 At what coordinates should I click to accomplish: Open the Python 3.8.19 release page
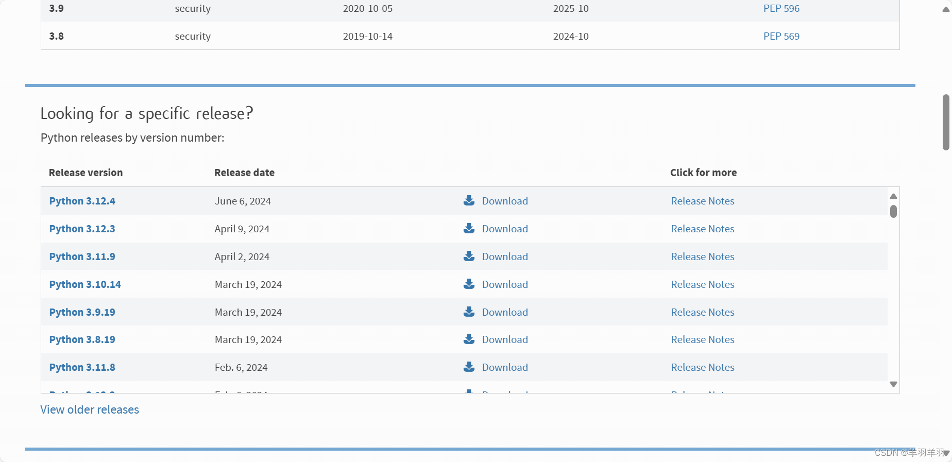click(82, 339)
